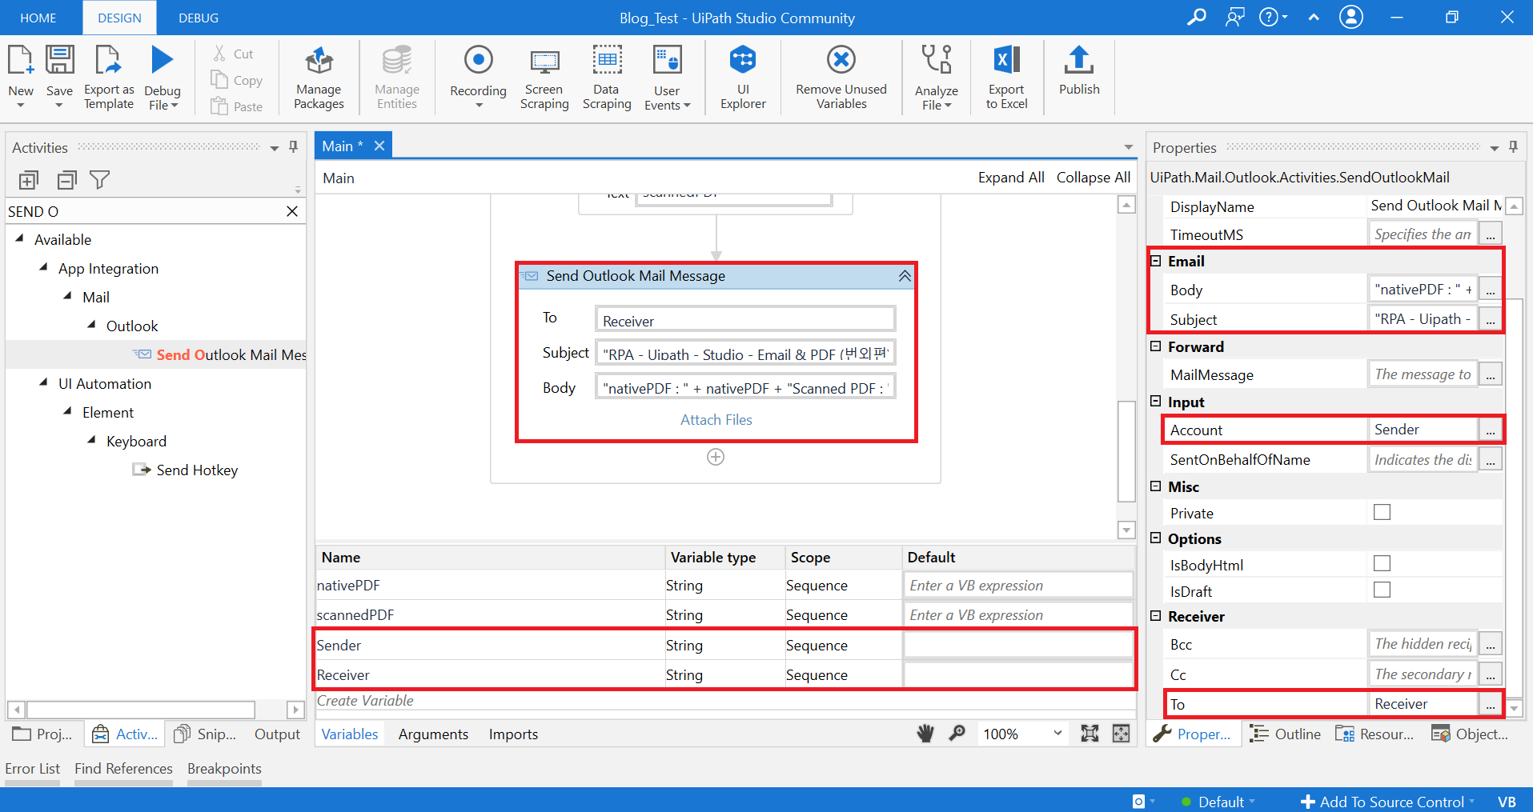The height and width of the screenshot is (812, 1533).
Task: Click Collapse All in designer
Action: pyautogui.click(x=1094, y=178)
